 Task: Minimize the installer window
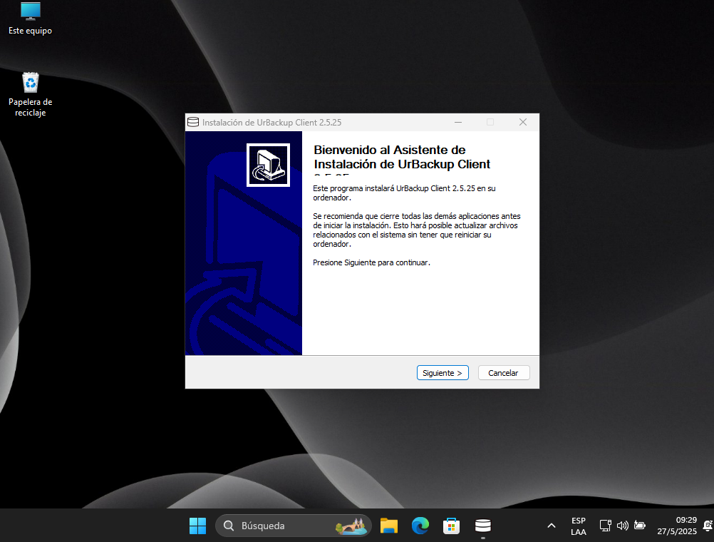(458, 122)
